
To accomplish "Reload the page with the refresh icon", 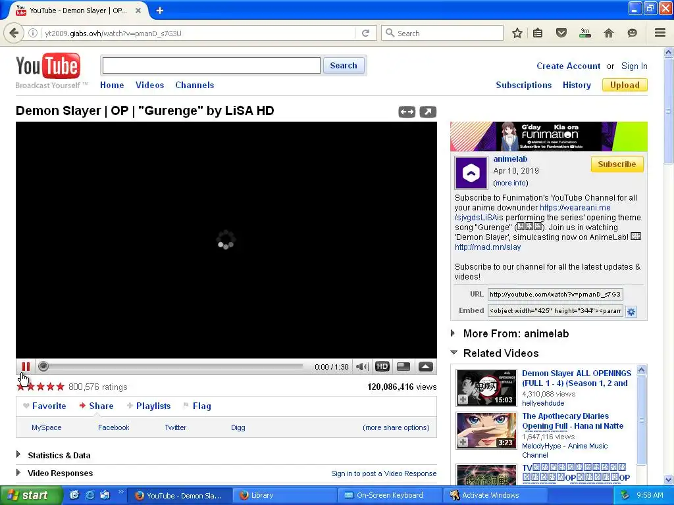I will tap(366, 33).
